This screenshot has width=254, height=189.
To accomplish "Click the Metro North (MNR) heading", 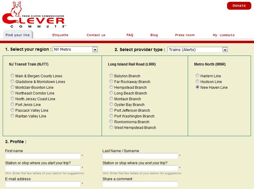I will coord(210,64).
